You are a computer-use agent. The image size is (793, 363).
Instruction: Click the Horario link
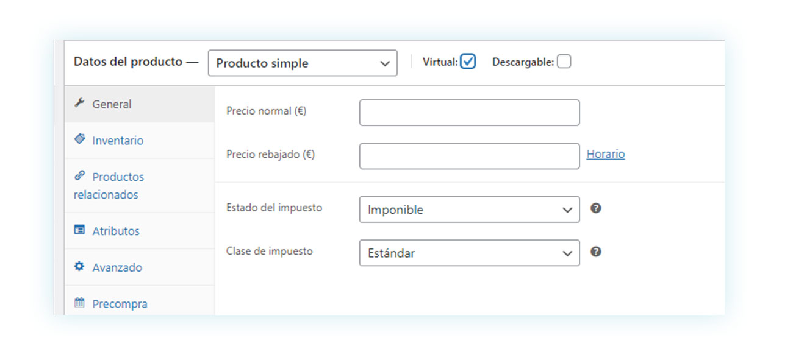(606, 154)
